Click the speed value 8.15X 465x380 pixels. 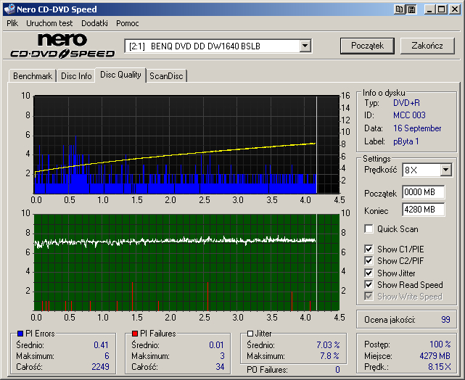click(x=439, y=367)
